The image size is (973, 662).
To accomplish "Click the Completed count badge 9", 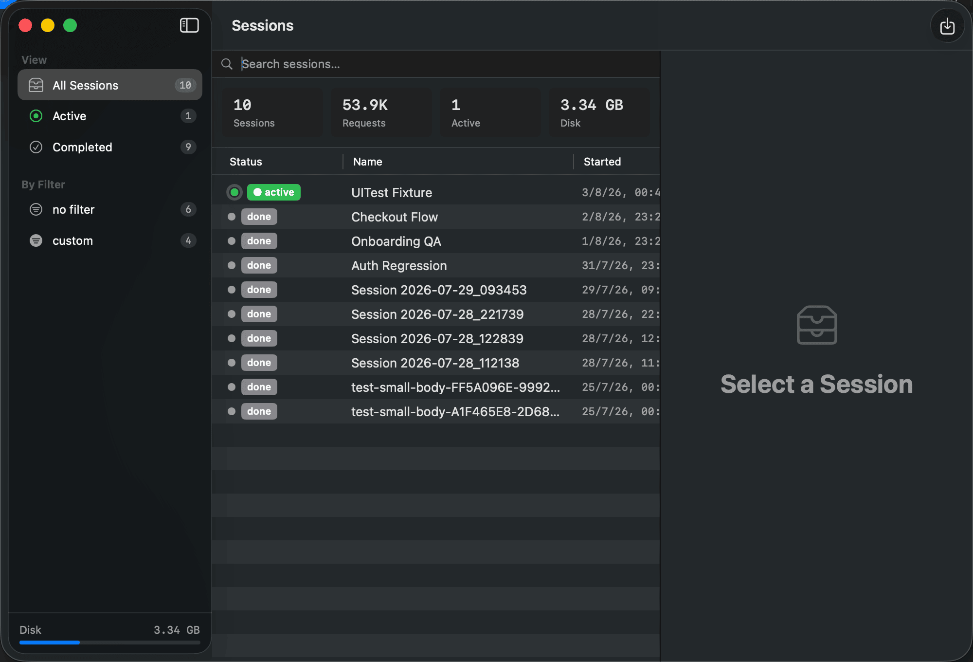I will [188, 147].
